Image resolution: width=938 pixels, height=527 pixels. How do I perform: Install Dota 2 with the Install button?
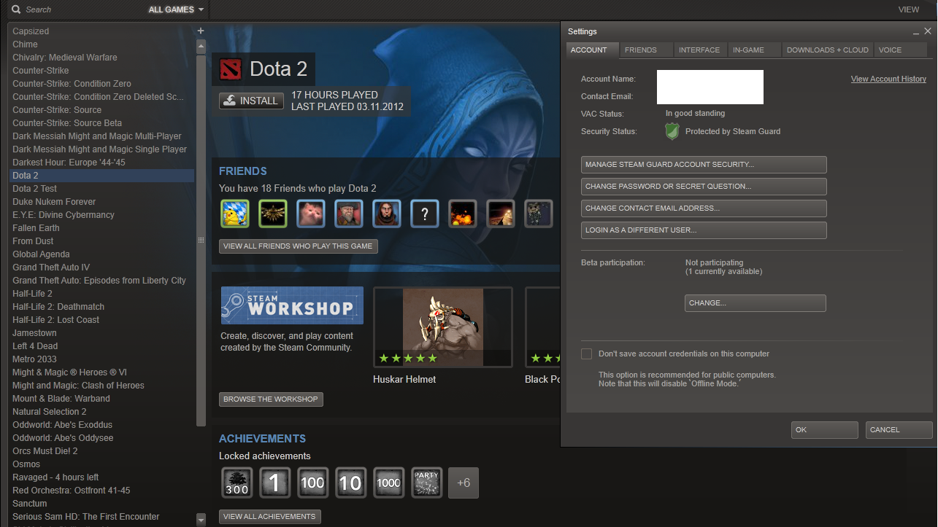(x=252, y=101)
